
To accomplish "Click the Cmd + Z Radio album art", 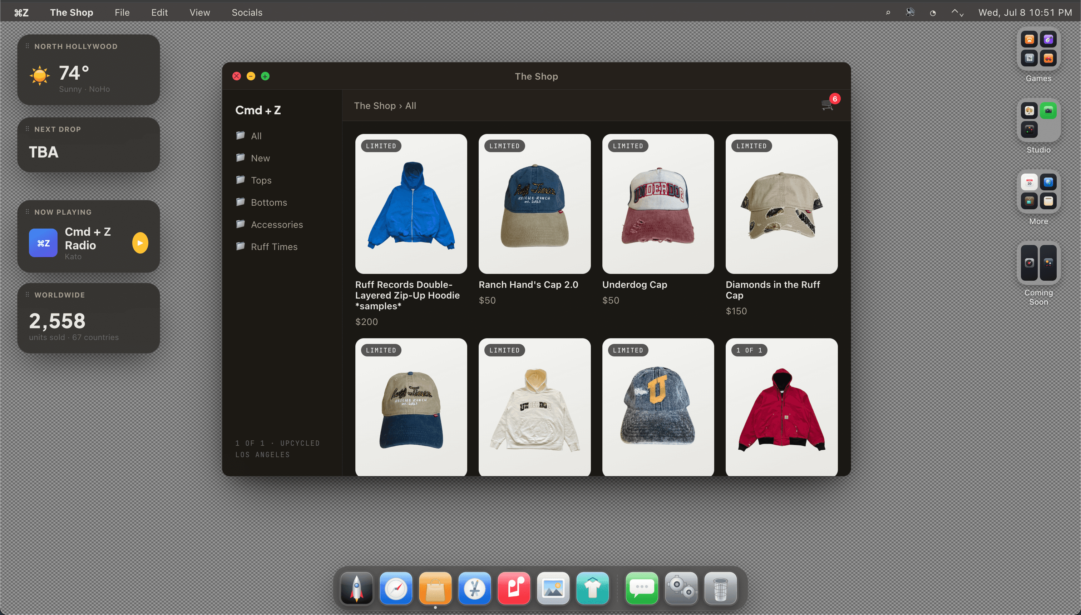I will pyautogui.click(x=43, y=243).
